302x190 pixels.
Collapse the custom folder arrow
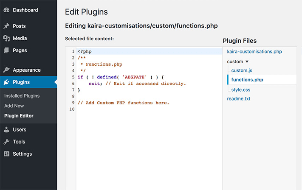[247, 62]
